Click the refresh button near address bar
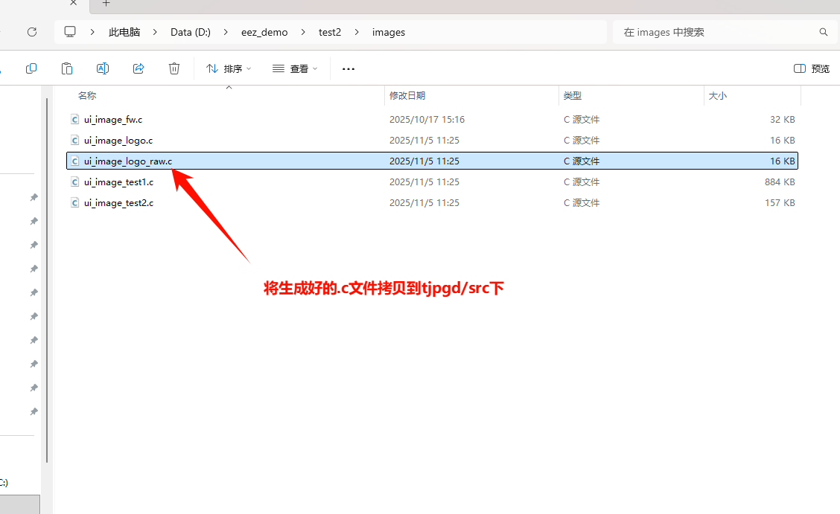Image resolution: width=840 pixels, height=514 pixels. point(32,32)
